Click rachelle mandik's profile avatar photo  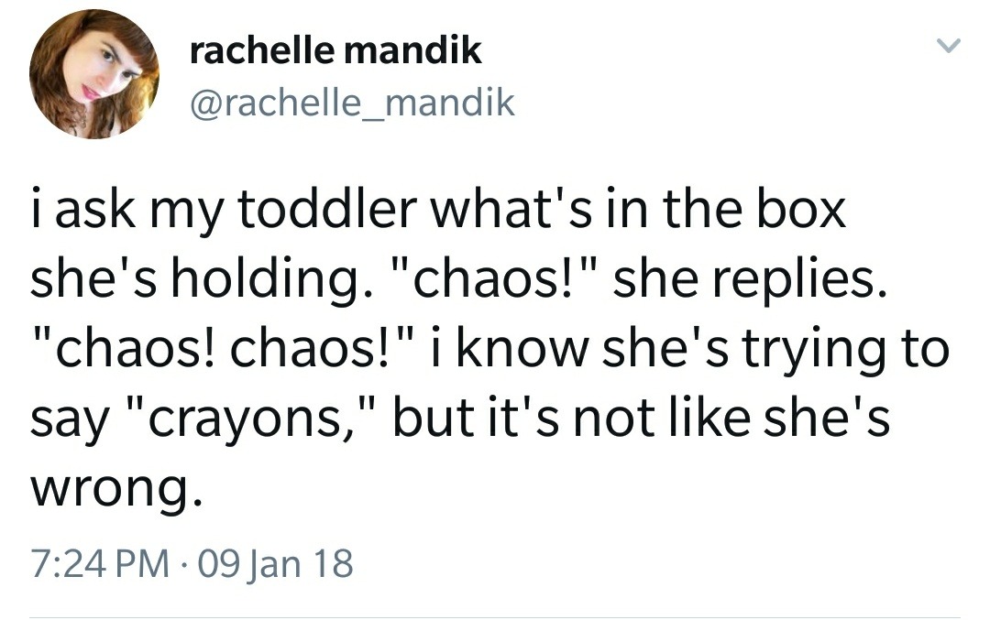[x=94, y=76]
